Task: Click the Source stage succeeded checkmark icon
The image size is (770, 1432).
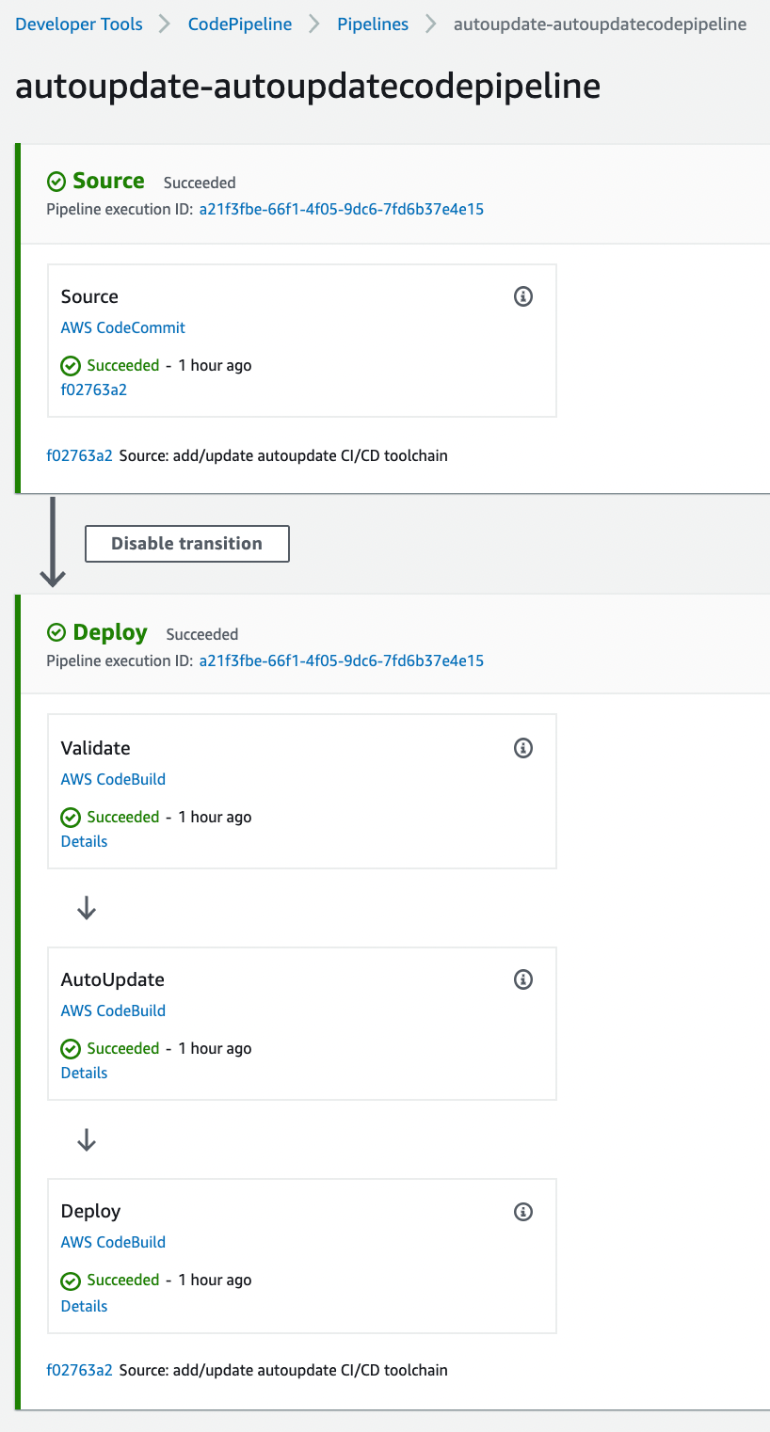Action: click(x=56, y=182)
